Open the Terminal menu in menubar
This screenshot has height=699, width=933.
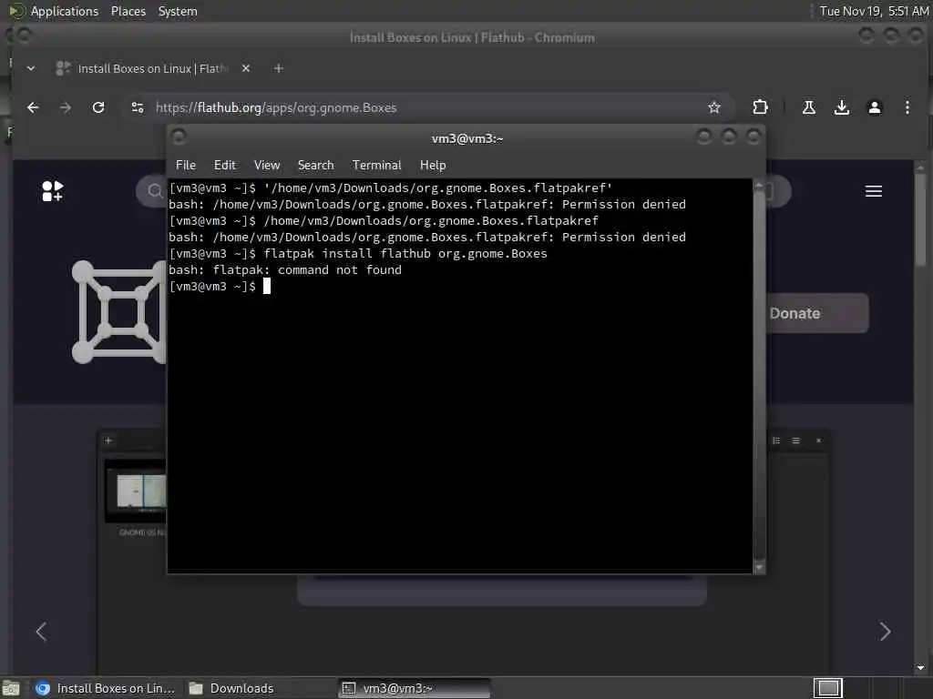(376, 166)
